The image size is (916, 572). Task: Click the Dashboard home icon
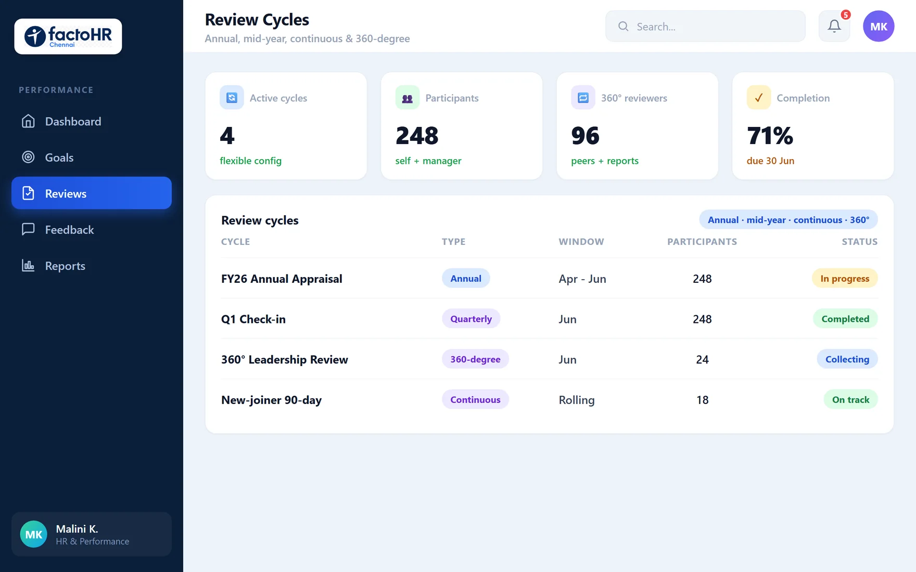click(x=28, y=121)
